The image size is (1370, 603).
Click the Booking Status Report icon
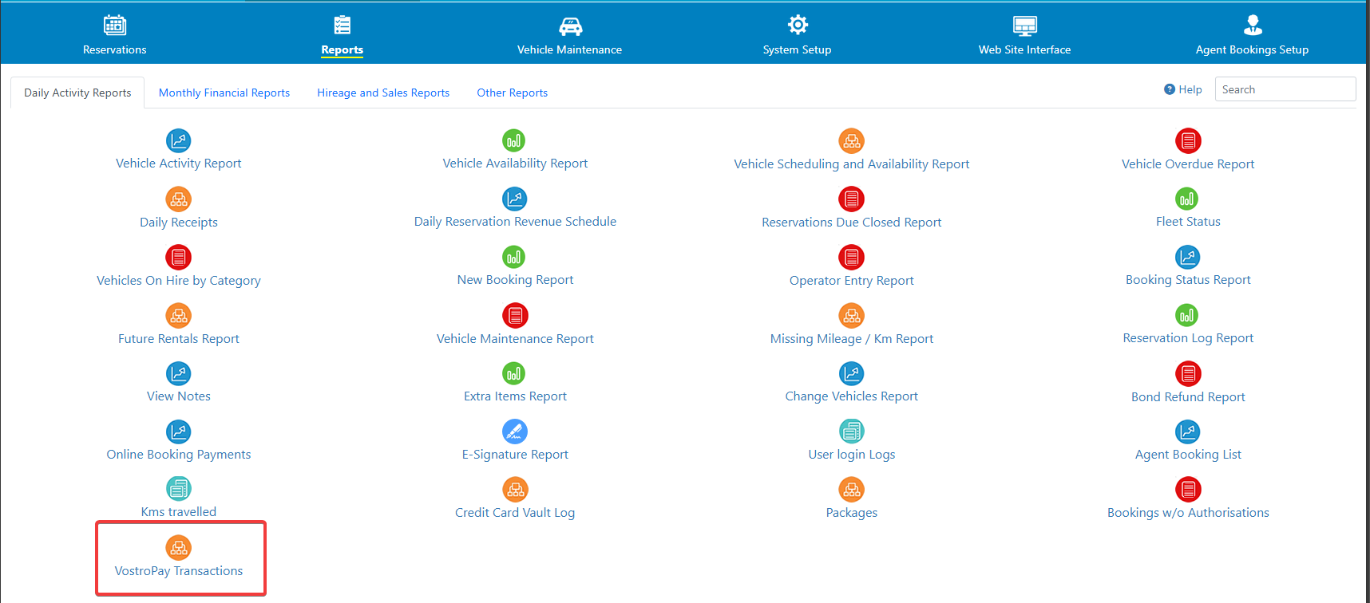click(x=1188, y=257)
